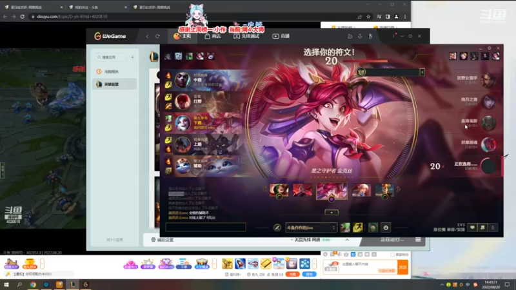Select 英雄联盟 in the WeGame sidebar

pos(115,84)
